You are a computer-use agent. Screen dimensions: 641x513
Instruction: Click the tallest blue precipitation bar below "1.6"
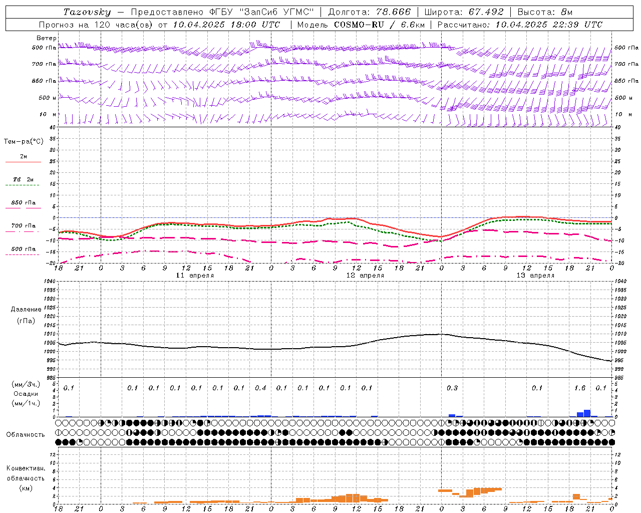click(587, 413)
